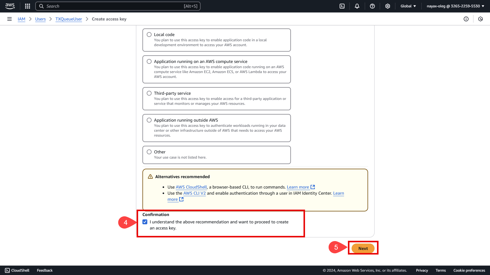
Task: Open the AWS CLI V2 link
Action: click(194, 193)
